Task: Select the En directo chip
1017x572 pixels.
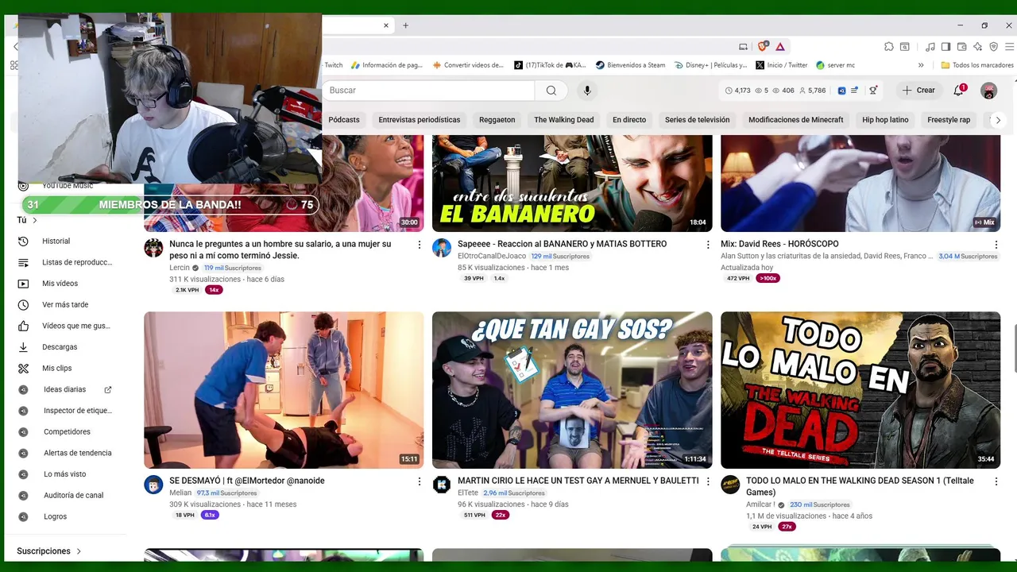Action: (x=629, y=120)
